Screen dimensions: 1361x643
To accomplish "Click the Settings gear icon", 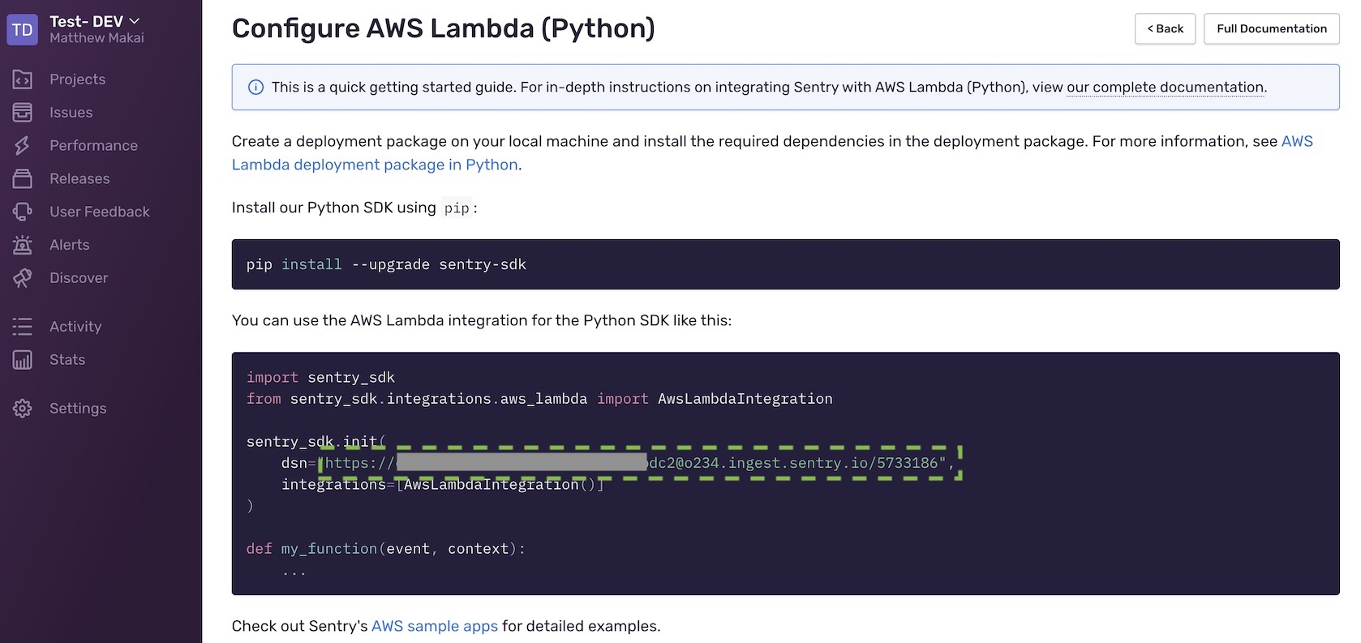I will coord(23,409).
